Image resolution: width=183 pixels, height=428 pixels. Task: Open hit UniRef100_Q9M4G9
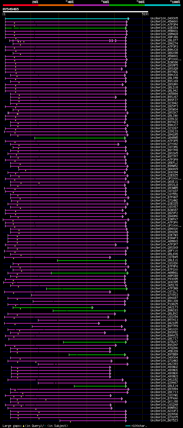coord(164,34)
